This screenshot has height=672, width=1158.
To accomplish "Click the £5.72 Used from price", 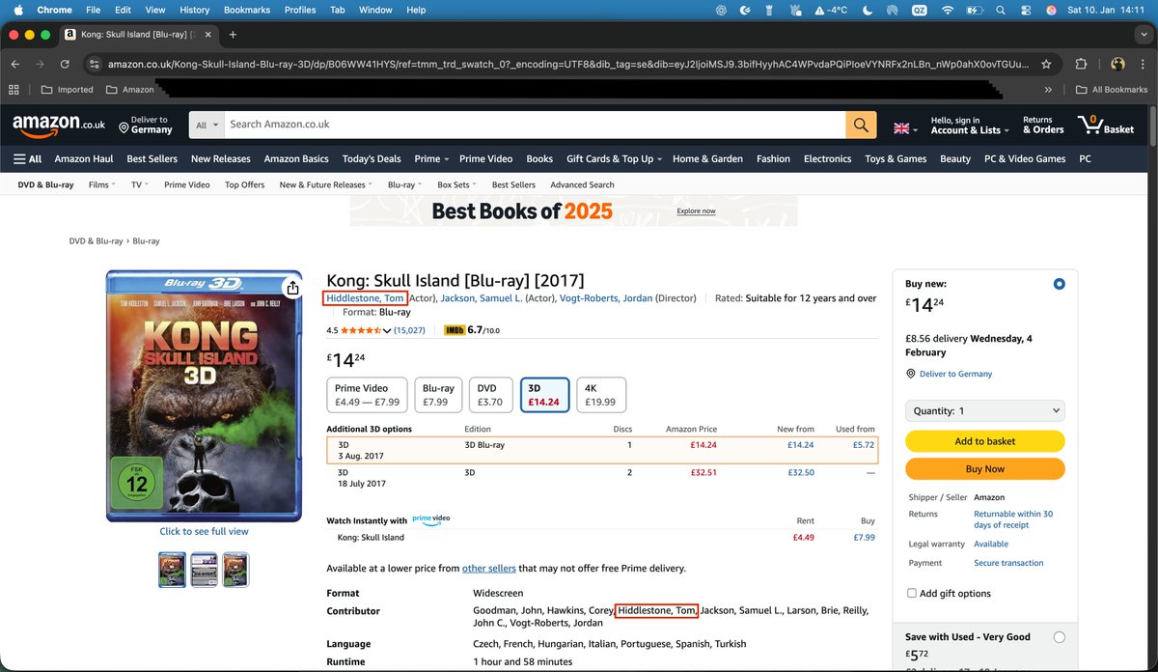I will (x=864, y=445).
